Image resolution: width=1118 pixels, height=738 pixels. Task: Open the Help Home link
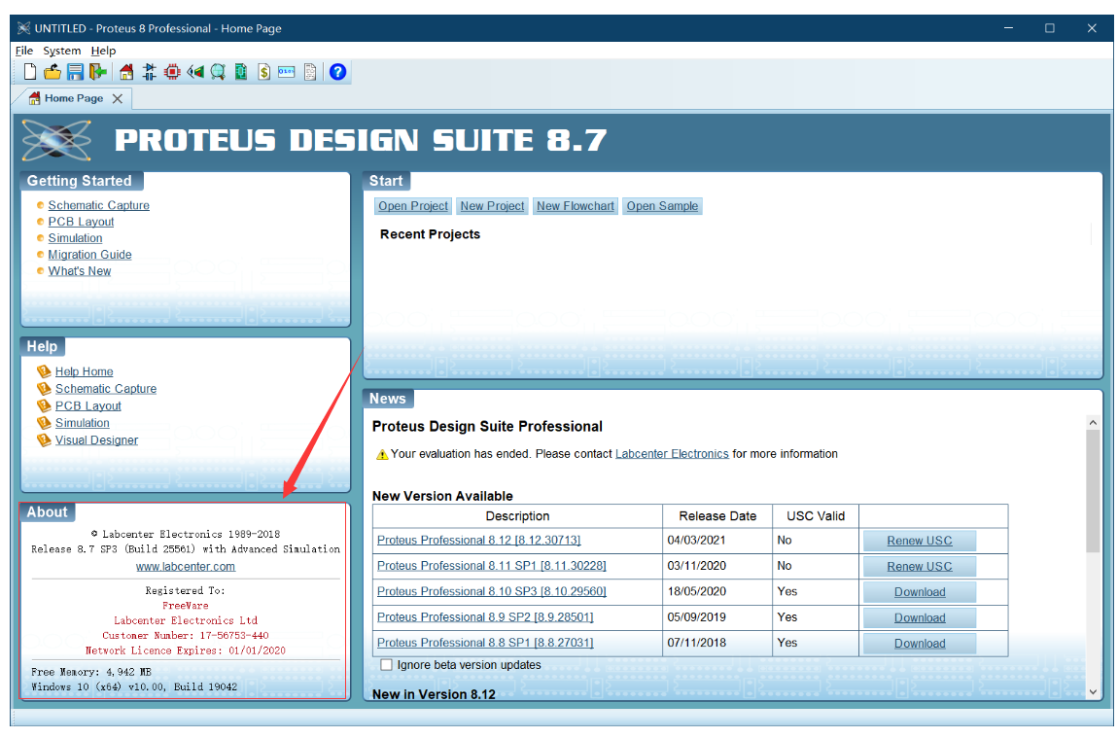[85, 371]
